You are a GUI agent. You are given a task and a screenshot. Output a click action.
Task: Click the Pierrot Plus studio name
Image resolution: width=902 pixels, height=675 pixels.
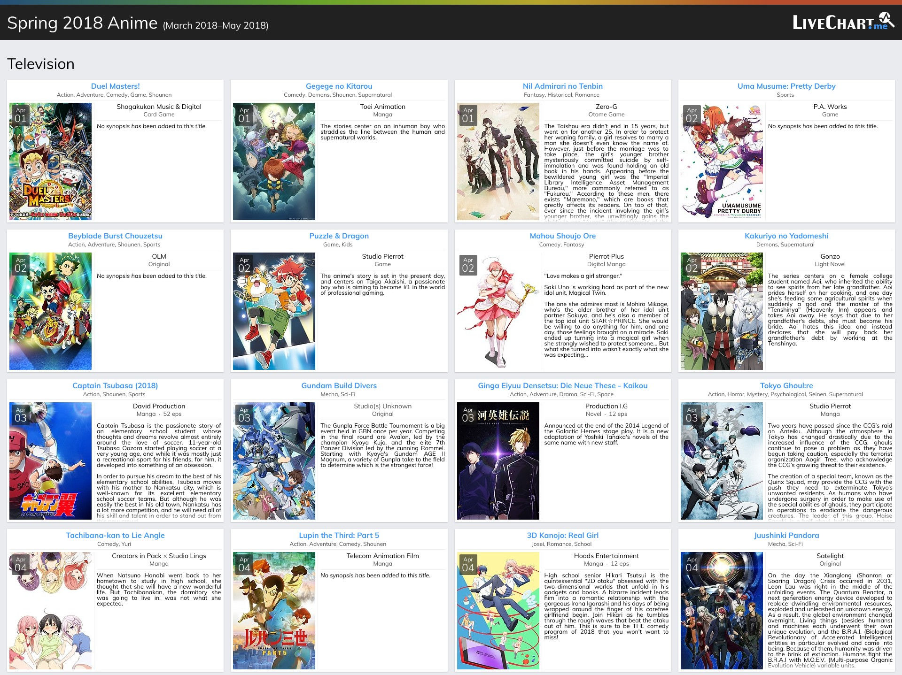607,256
